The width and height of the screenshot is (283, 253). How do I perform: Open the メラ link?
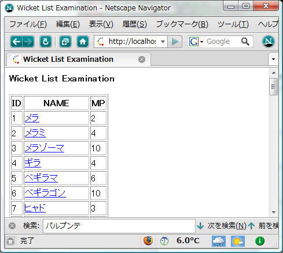[x=32, y=118]
